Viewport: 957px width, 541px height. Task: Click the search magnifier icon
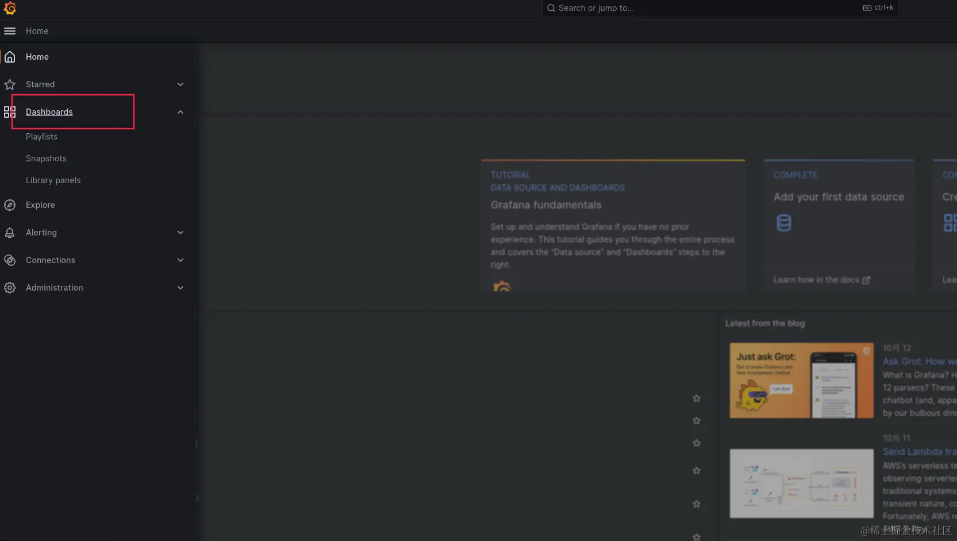[551, 8]
